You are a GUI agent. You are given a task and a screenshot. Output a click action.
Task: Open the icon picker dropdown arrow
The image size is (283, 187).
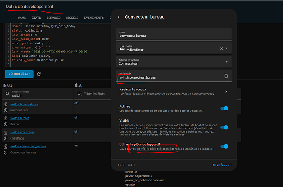pos(226,48)
